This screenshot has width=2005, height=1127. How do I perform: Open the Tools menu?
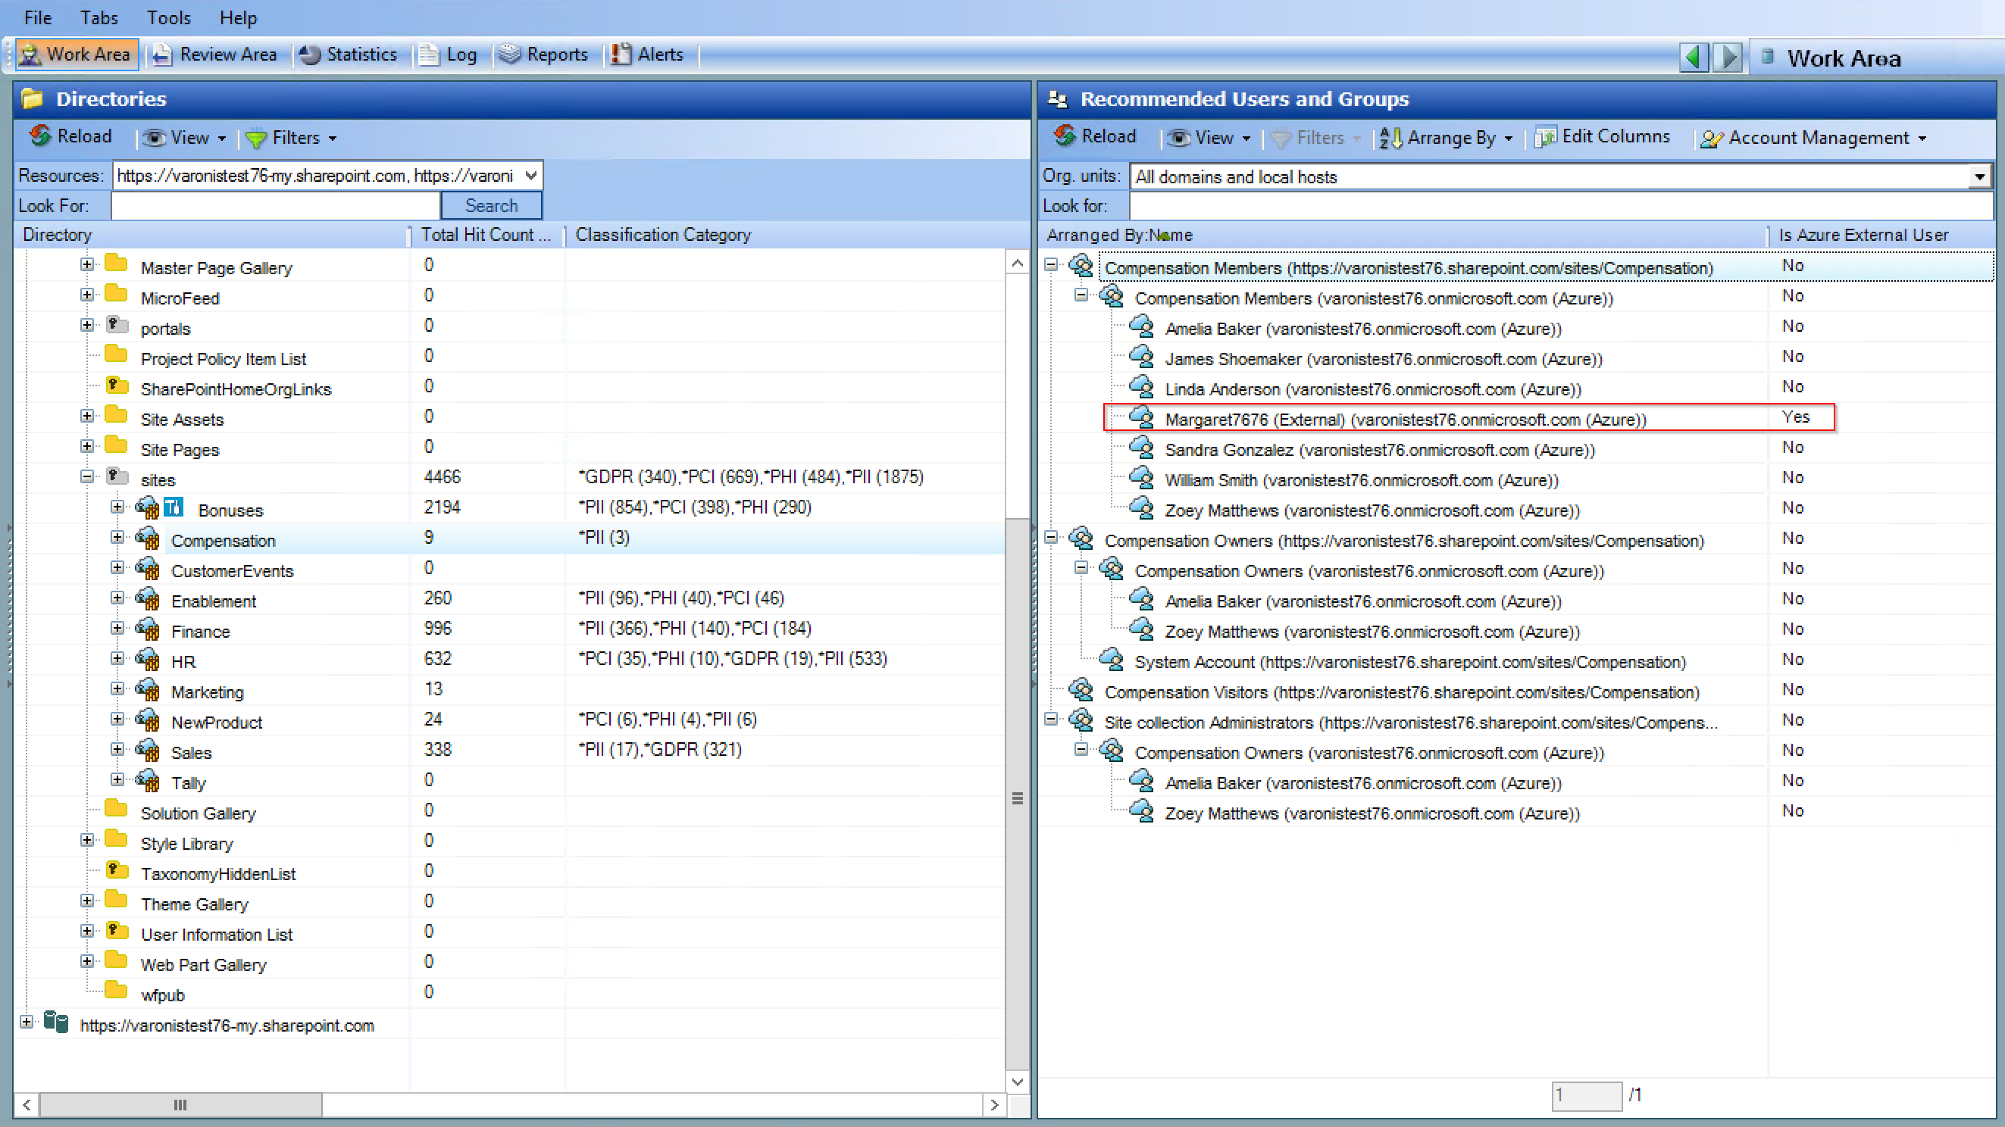tap(168, 17)
